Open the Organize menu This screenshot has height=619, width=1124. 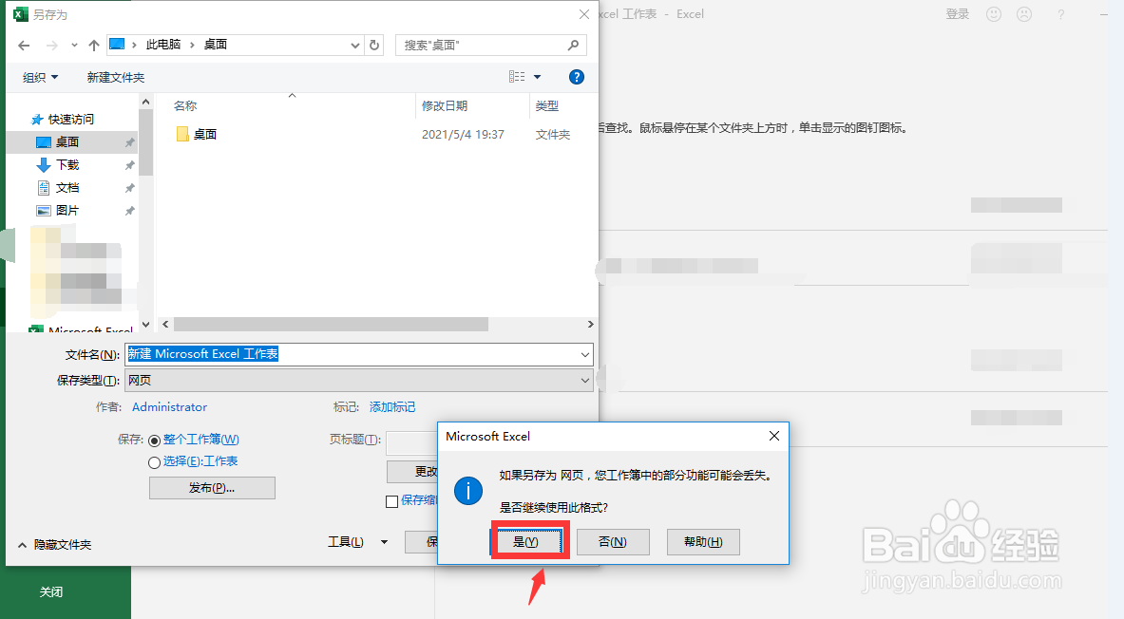40,78
